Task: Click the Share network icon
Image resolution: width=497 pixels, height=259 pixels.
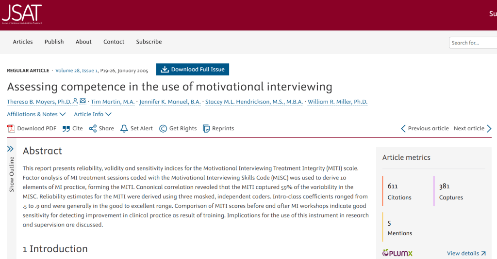Action: click(93, 128)
